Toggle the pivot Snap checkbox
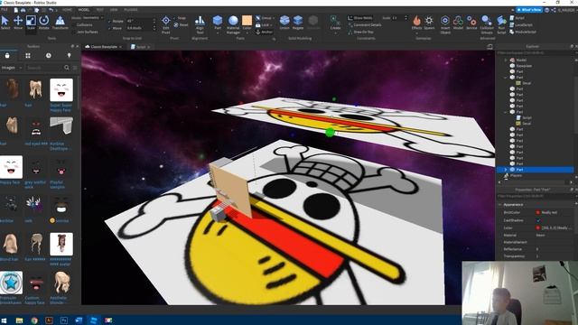The width and height of the screenshot is (578, 325). 175,18
